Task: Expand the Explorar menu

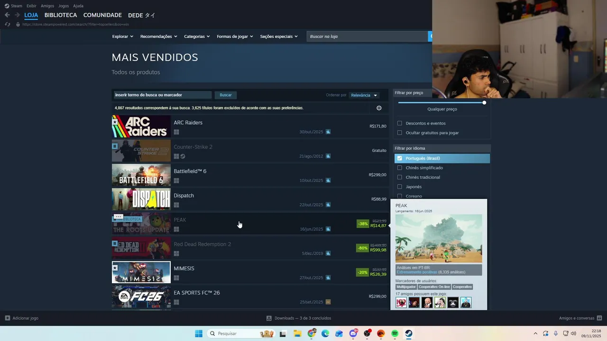Action: coord(123,36)
